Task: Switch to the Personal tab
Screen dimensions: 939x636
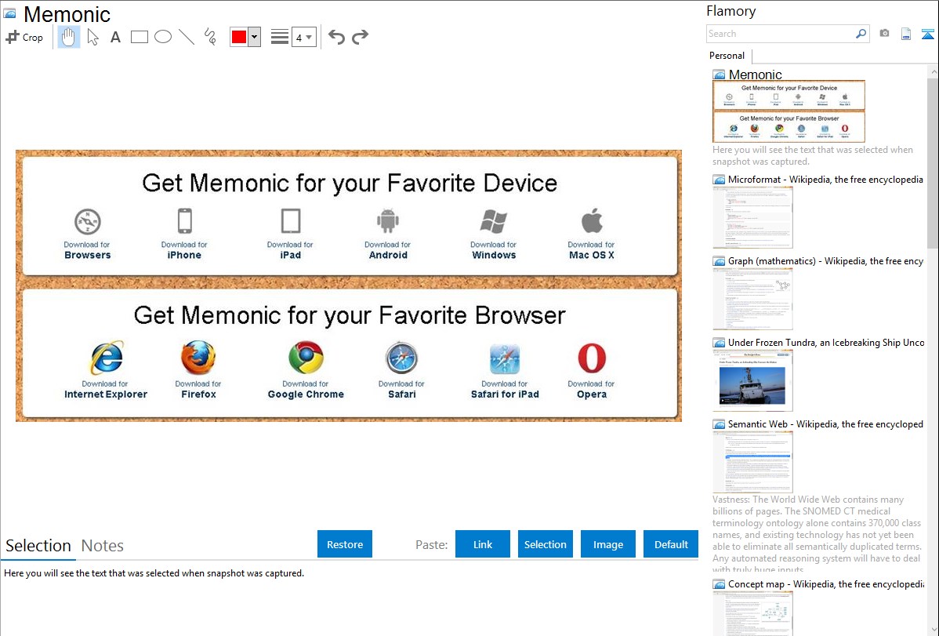Action: (x=727, y=56)
